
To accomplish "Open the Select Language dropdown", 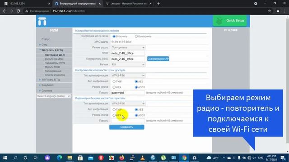I will (54, 96).
